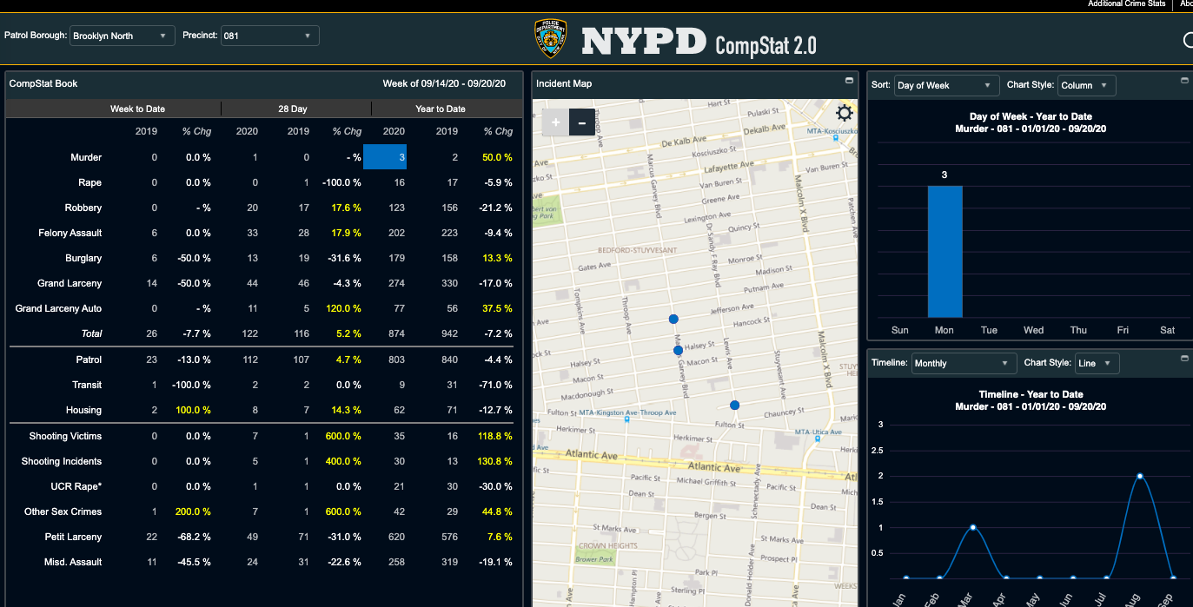Click the highlighted Murder year-to-date 2020 cell

pos(385,157)
